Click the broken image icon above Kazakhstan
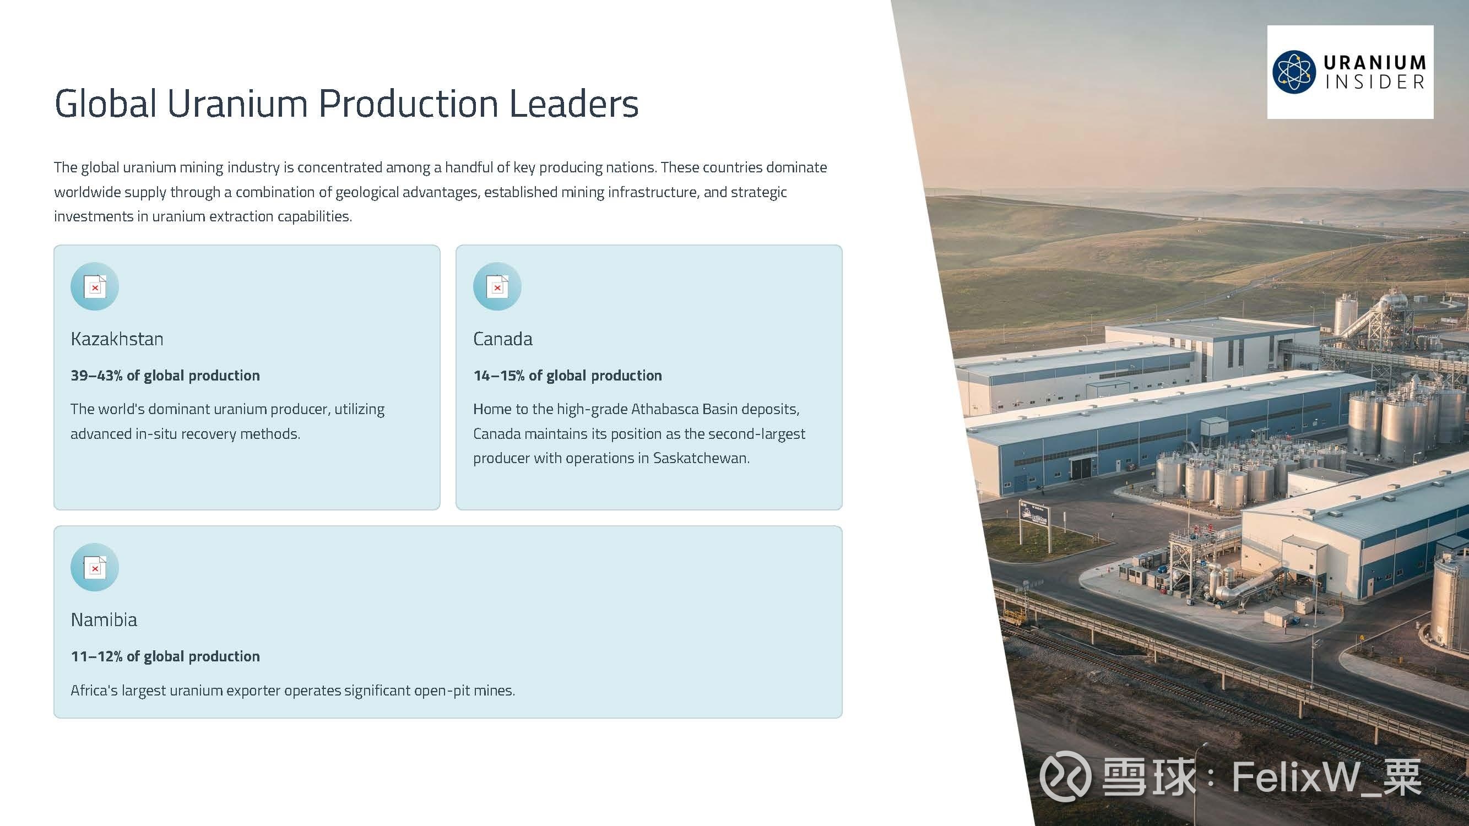 [95, 287]
